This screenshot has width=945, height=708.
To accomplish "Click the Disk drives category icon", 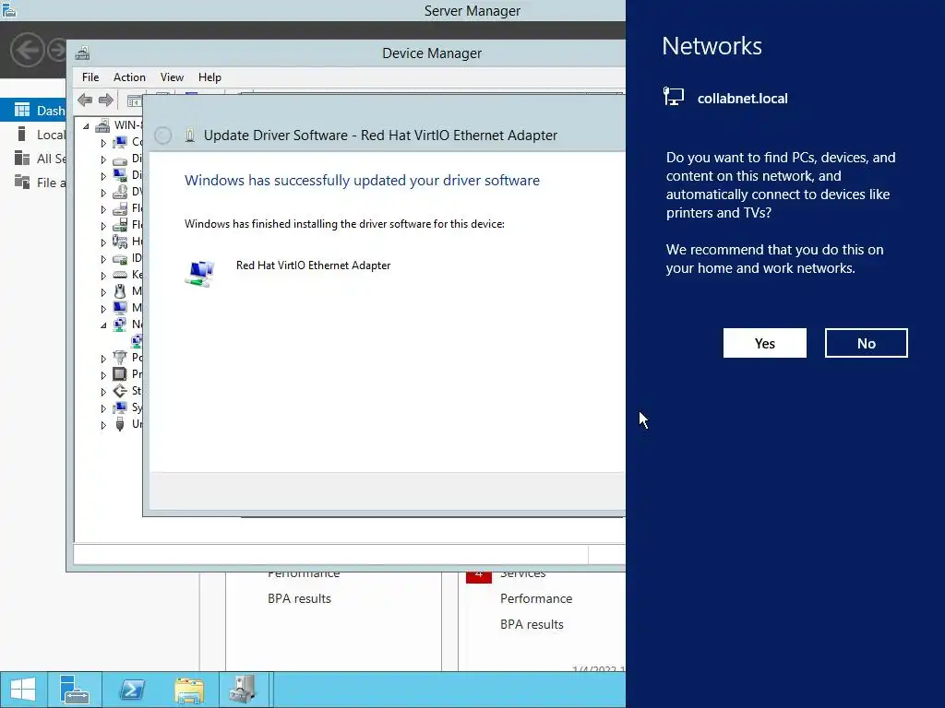I will tap(120, 159).
